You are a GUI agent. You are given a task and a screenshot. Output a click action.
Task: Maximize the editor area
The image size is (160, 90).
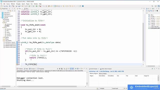tap(144, 9)
